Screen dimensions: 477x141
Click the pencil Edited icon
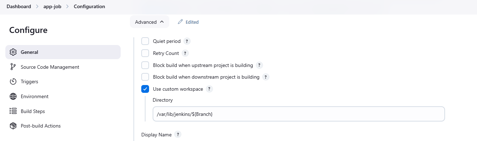180,22
